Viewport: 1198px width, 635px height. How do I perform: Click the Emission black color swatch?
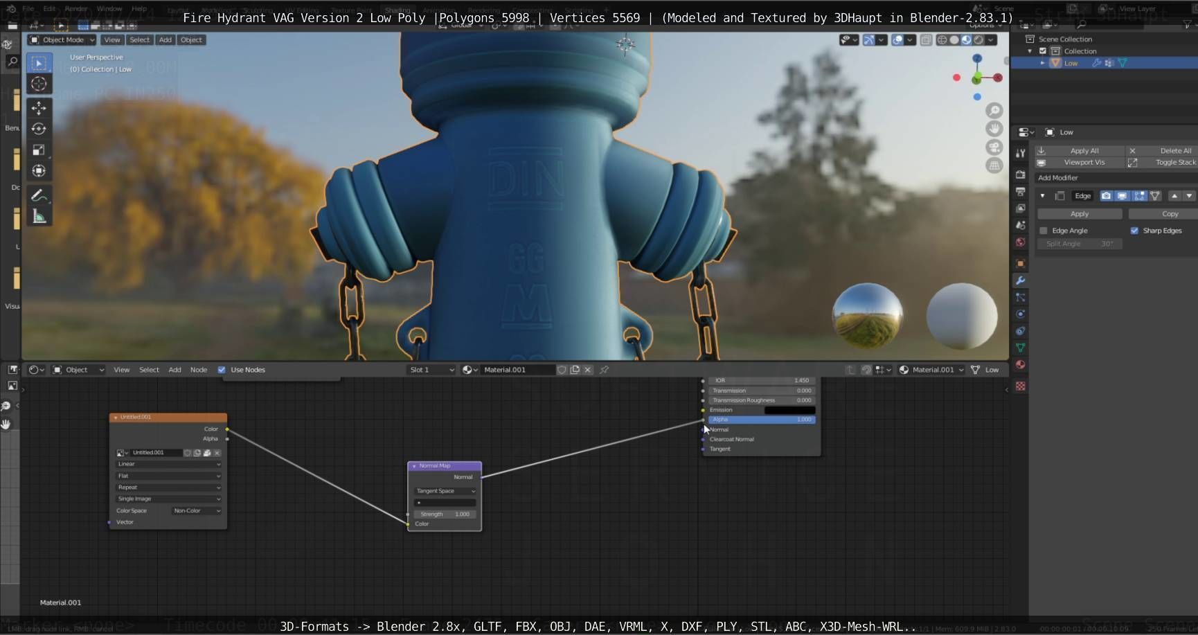click(x=789, y=410)
